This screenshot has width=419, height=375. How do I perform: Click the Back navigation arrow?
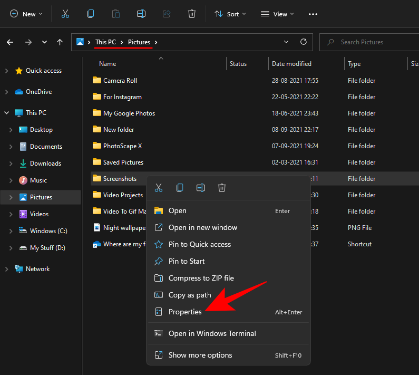point(11,42)
